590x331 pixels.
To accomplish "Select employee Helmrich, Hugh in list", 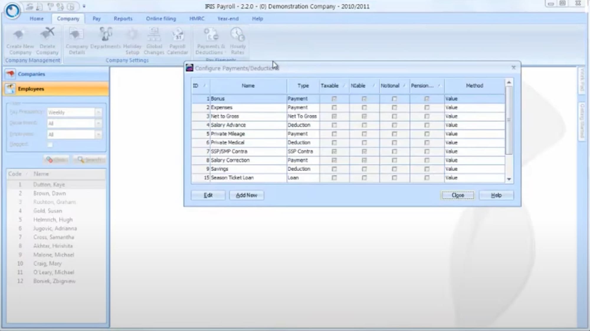I will (56, 220).
